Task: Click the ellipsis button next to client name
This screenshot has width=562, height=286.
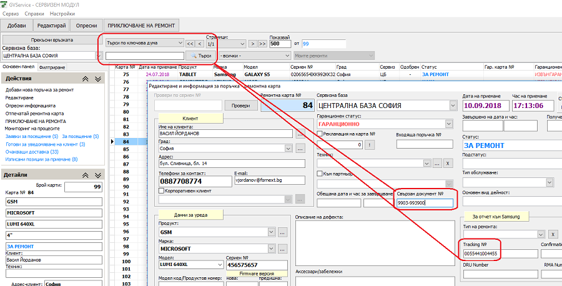Action: (x=300, y=134)
